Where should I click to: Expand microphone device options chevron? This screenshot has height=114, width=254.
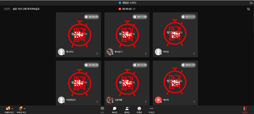pyautogui.click(x=25, y=108)
